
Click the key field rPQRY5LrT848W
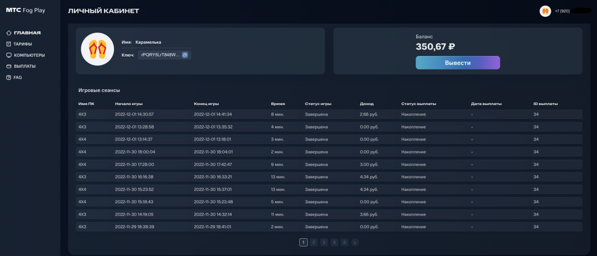point(160,55)
